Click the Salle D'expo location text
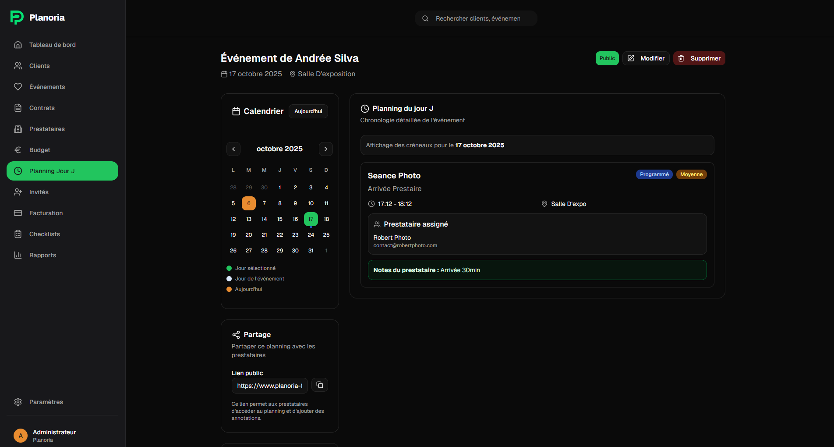This screenshot has width=834, height=447. tap(569, 204)
